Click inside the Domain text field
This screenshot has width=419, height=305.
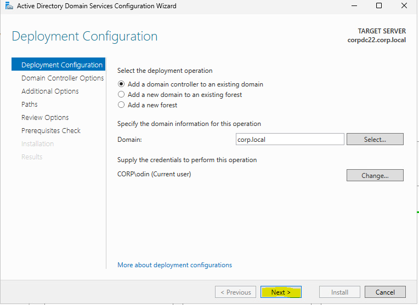pos(290,140)
